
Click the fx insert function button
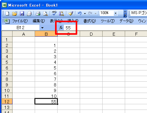tap(61, 28)
